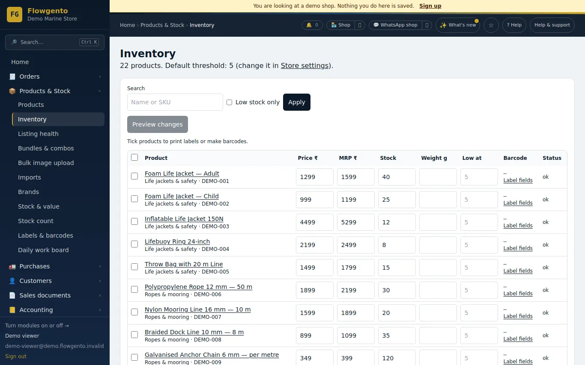
Task: Click weight field for Nylon Mooring Line
Action: [438, 313]
